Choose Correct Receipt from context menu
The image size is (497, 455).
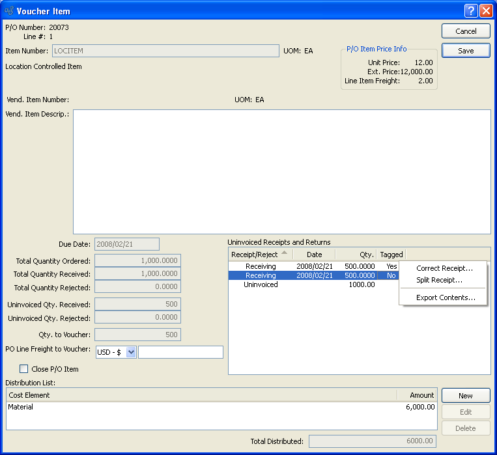point(444,268)
